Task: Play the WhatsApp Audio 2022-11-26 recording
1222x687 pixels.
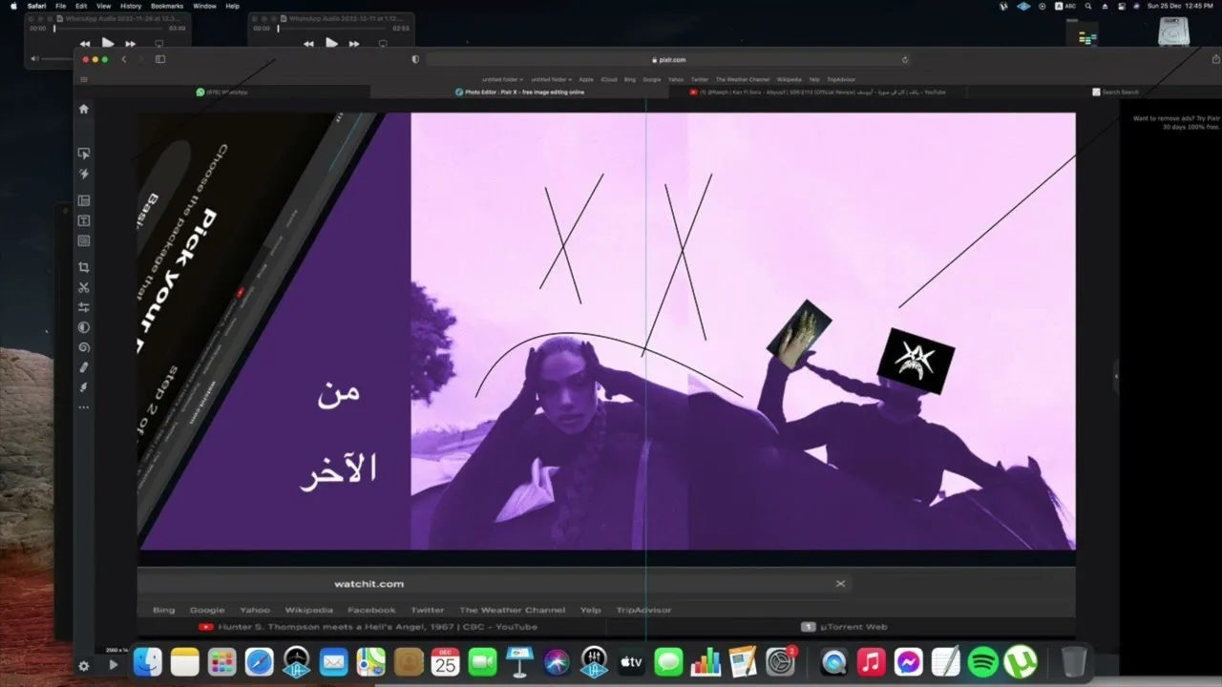Action: [x=108, y=43]
